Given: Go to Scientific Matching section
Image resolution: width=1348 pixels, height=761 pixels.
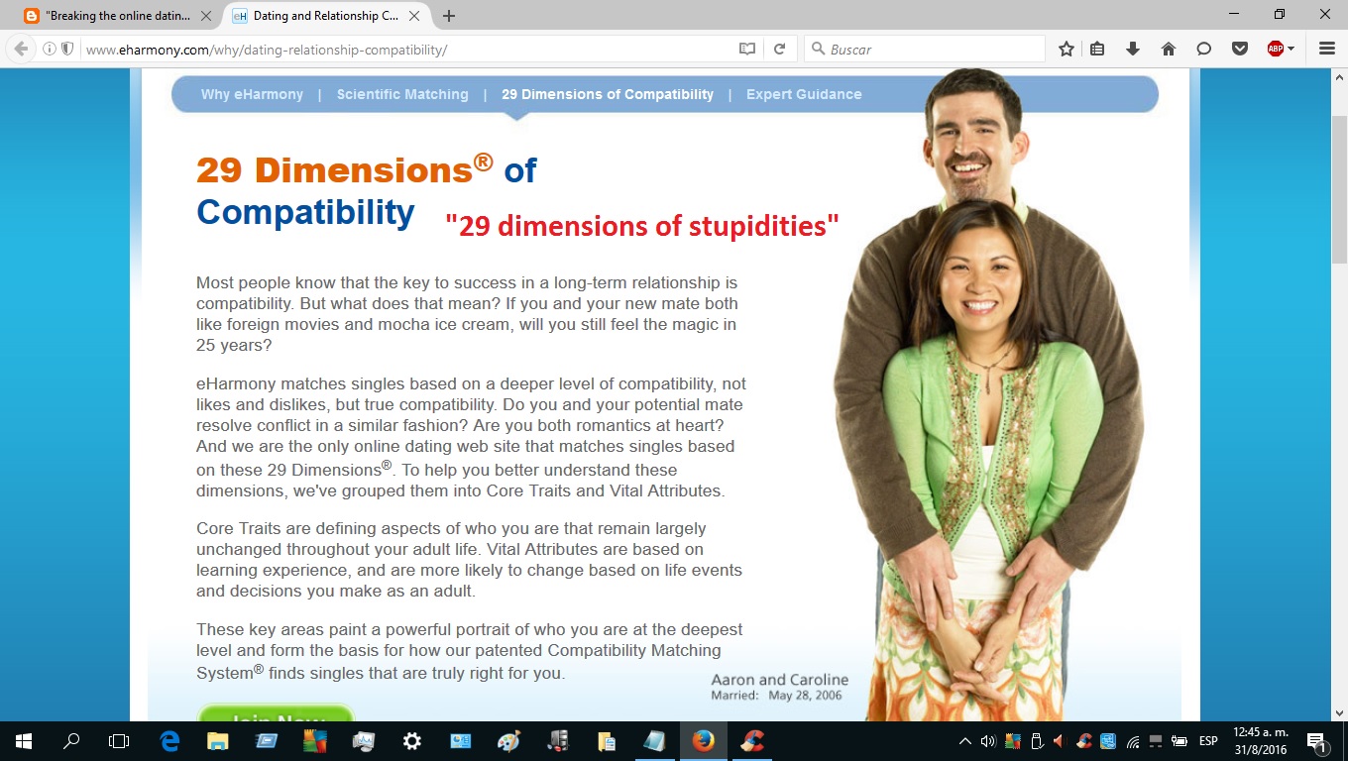Looking at the screenshot, I should coord(402,94).
